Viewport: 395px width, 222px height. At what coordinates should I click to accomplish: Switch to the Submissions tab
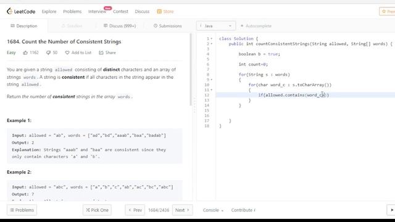(x=167, y=26)
